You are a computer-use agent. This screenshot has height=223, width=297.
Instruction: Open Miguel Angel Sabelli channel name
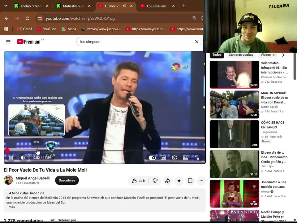tap(32, 178)
